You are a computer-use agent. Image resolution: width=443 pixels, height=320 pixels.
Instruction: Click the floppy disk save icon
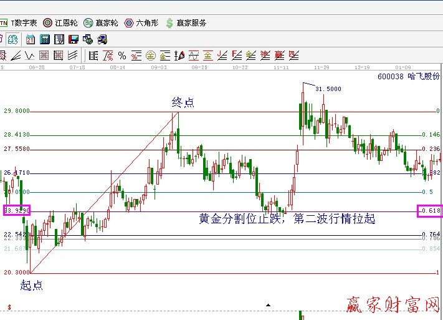tap(74, 39)
